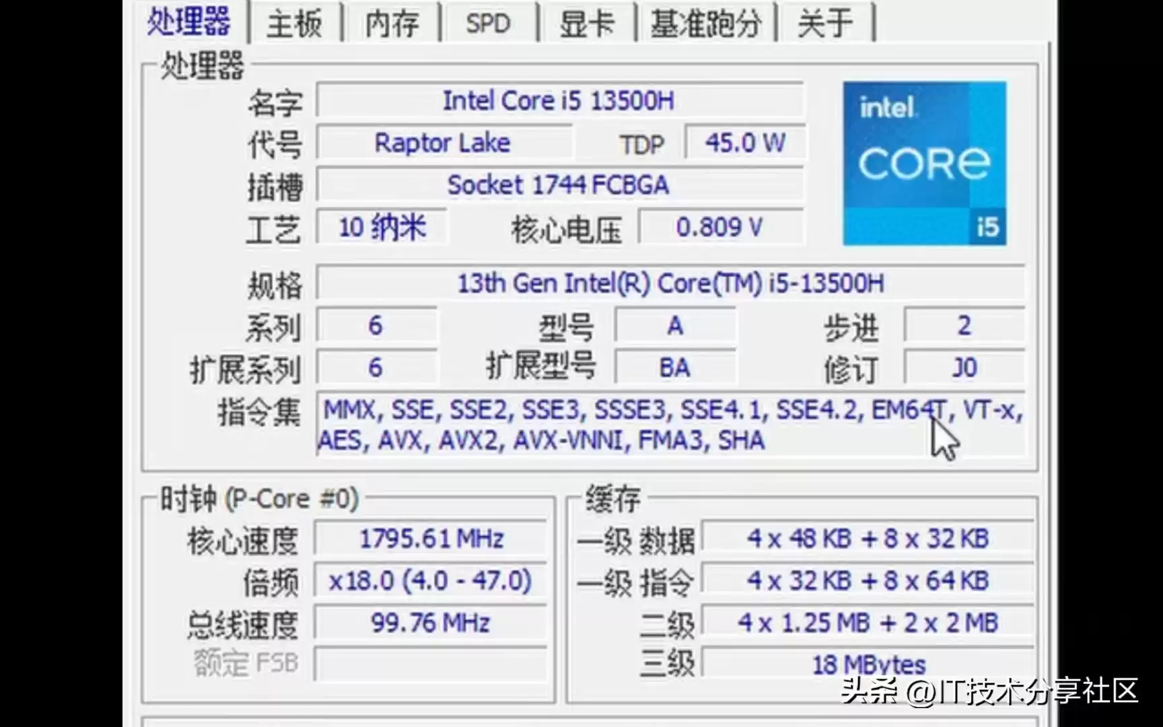Click the TDP 45.0 W value field

(744, 142)
